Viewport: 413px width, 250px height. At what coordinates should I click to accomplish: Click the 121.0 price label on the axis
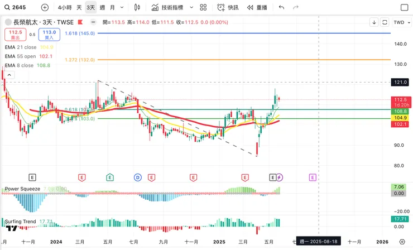tap(400, 82)
